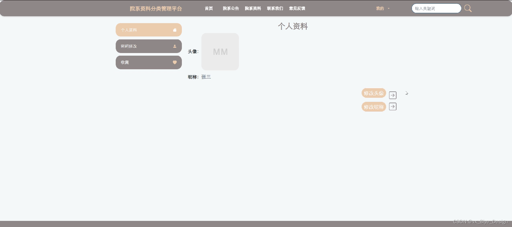The image size is (512, 227).
Task: Click the 修改头像 button
Action: (x=374, y=93)
